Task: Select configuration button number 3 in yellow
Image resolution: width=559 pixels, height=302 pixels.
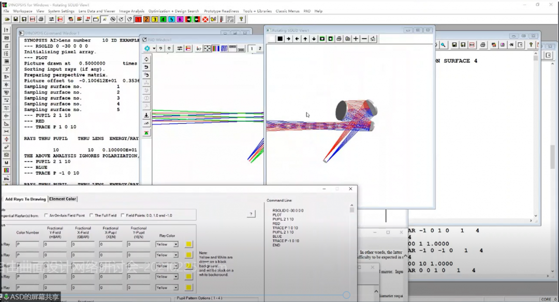Action: [155, 19]
